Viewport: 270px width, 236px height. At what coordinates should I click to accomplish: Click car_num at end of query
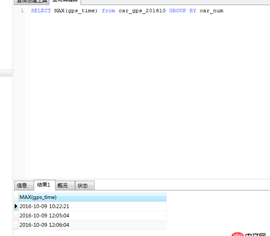pyautogui.click(x=211, y=11)
